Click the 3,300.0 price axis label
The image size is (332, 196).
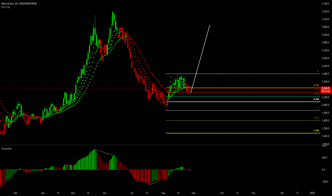click(326, 4)
